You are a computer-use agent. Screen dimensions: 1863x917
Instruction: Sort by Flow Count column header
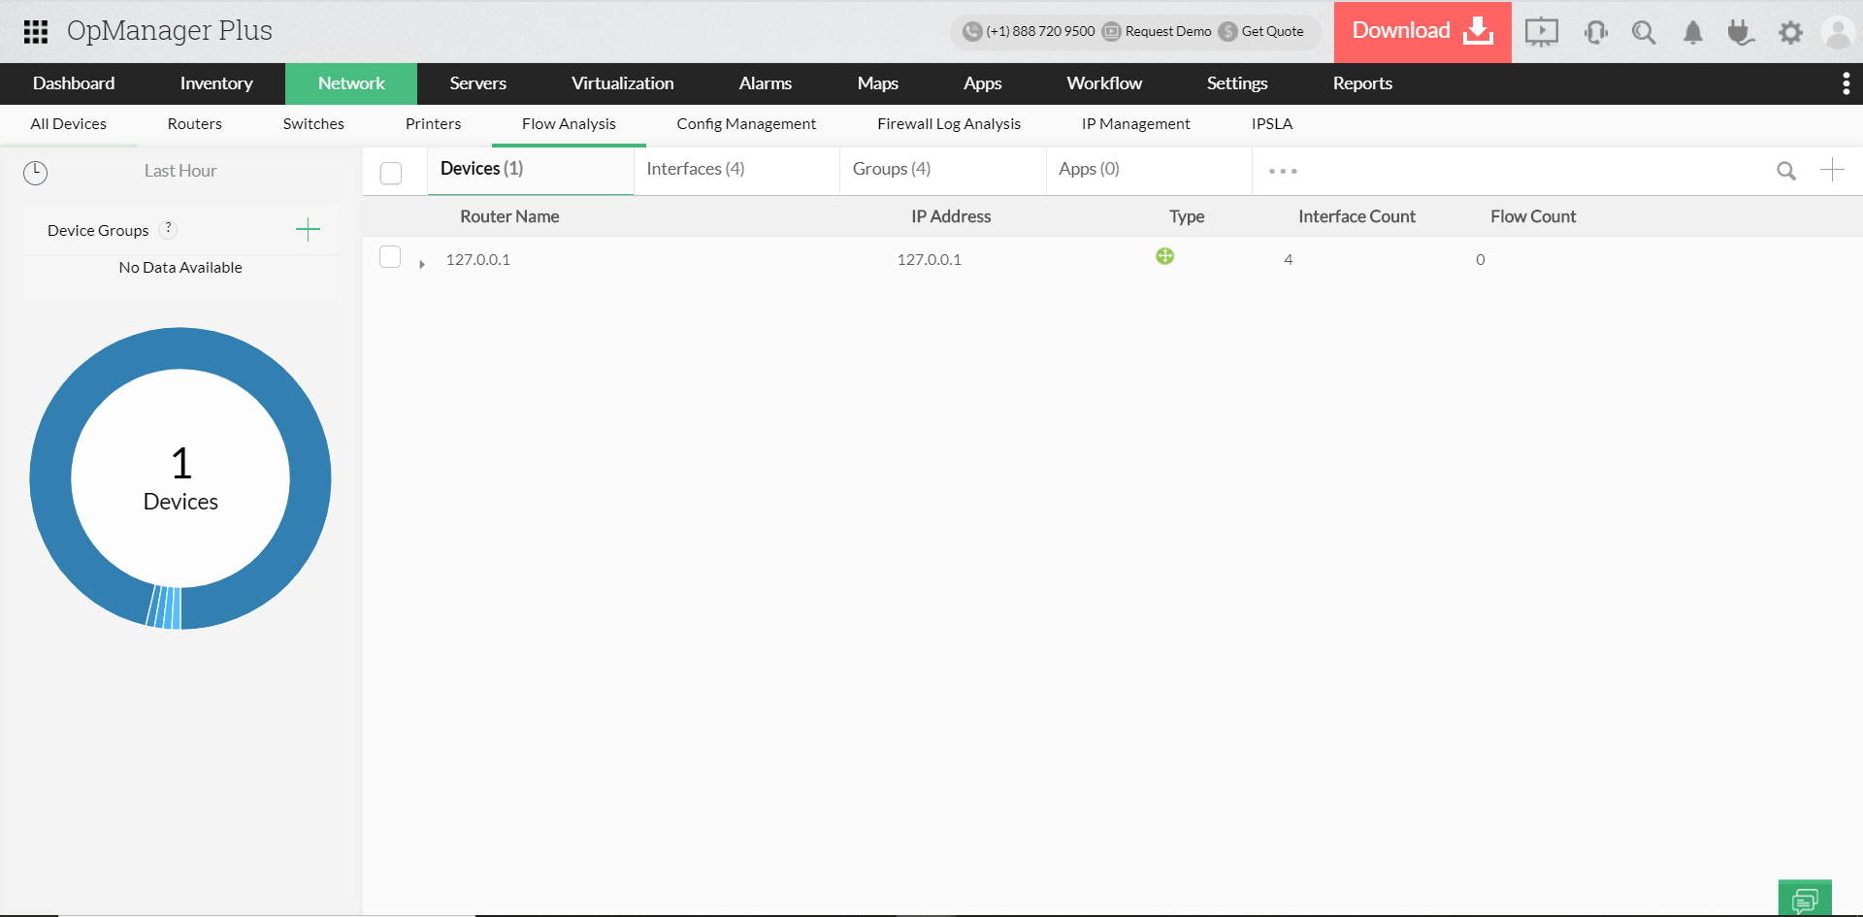pos(1533,217)
